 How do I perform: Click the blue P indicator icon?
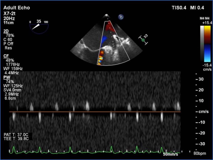(x=121, y=17)
